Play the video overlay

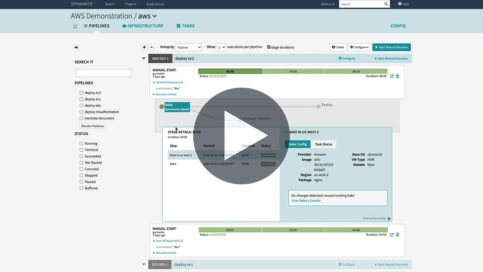(x=241, y=136)
